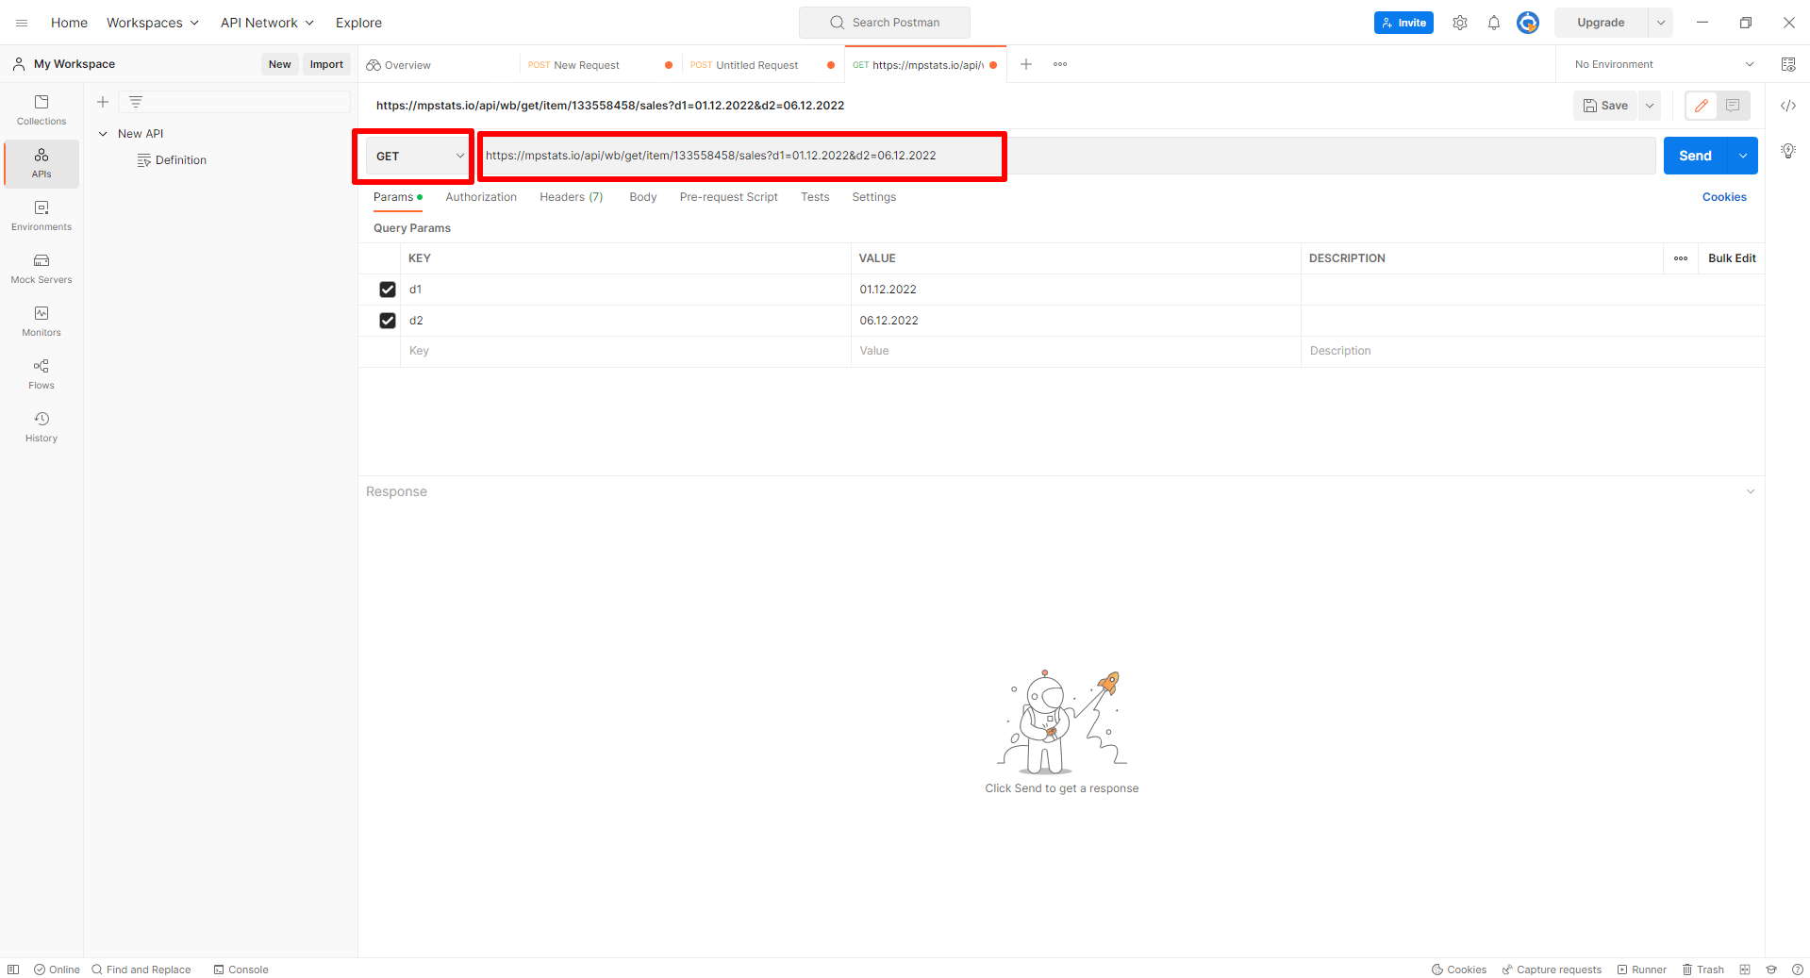Go to Home in top bar
Viewport: 1810px width, 978px height.
(69, 23)
